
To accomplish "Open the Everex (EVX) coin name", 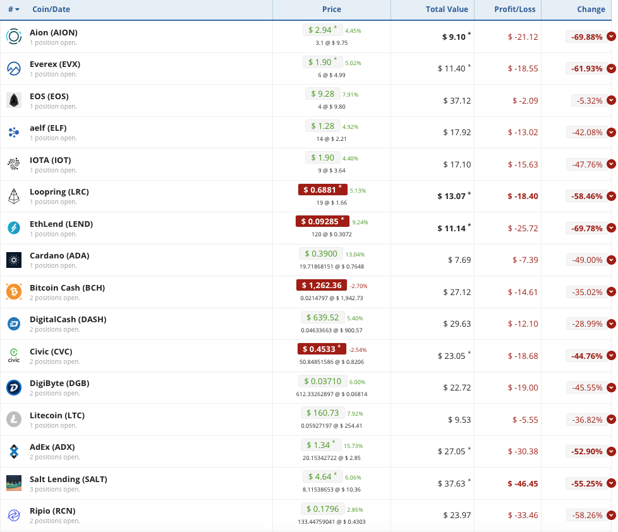I will pos(55,64).
